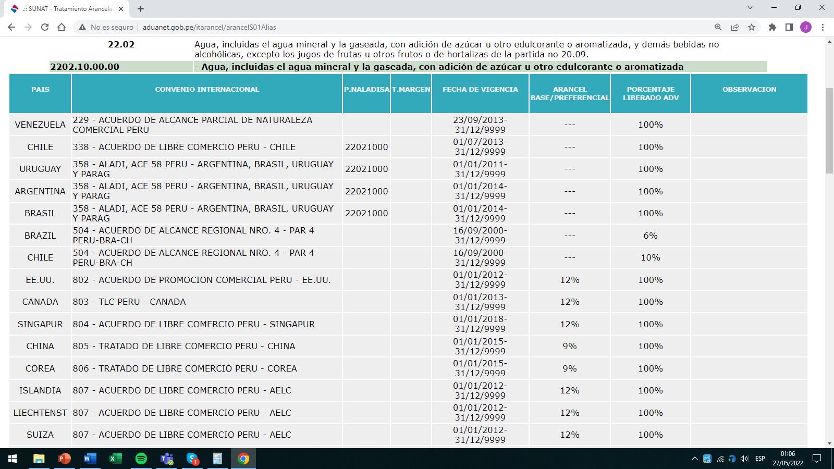Open the Windows Start menu
The image size is (834, 469).
(13, 459)
